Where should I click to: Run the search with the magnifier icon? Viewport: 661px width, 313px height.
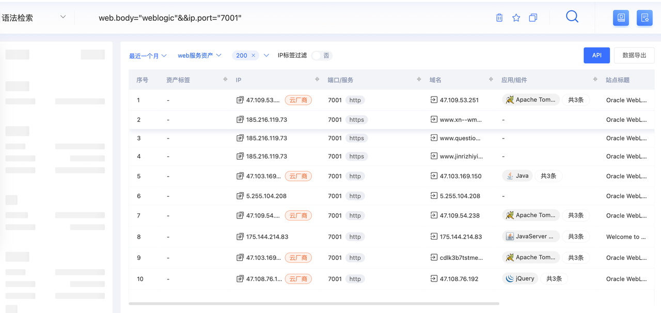[x=572, y=17]
